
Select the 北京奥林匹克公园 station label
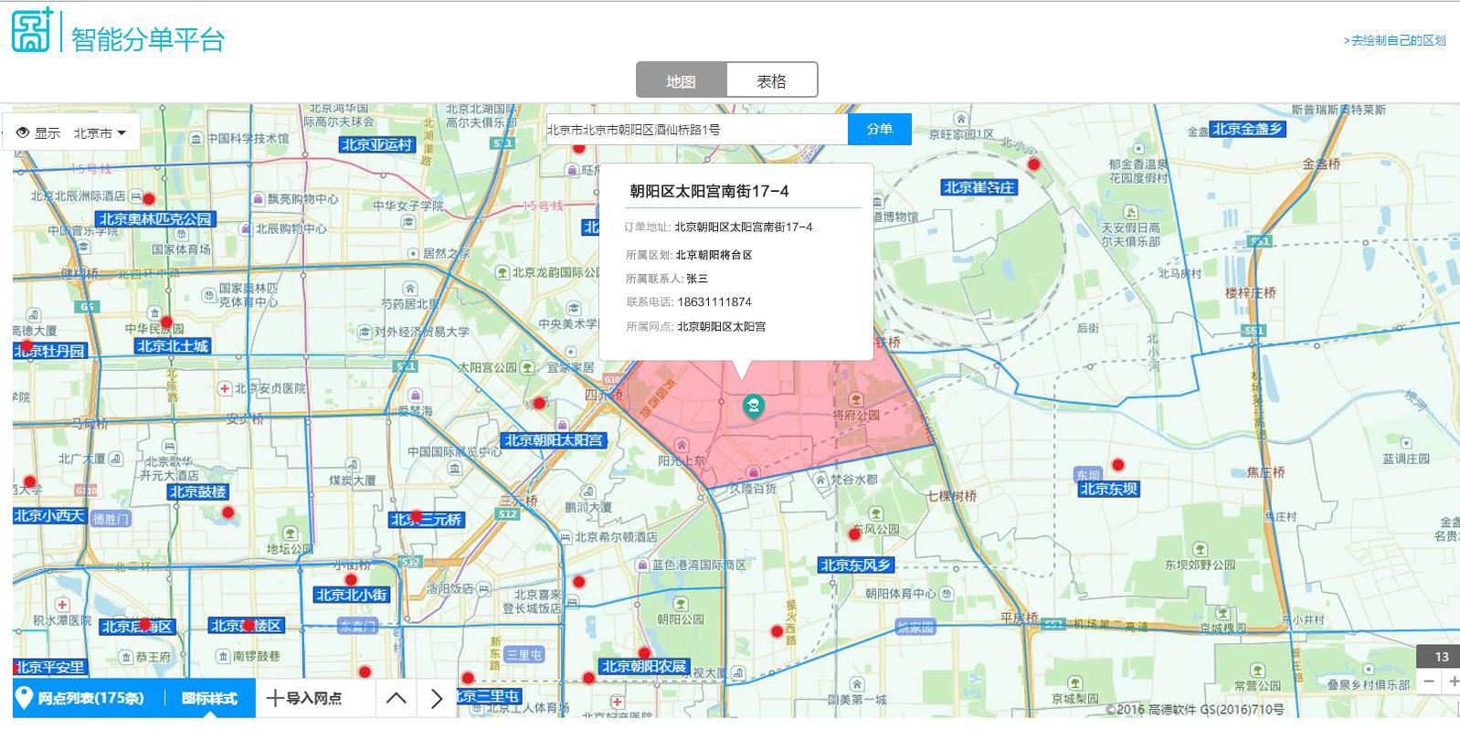click(x=154, y=219)
